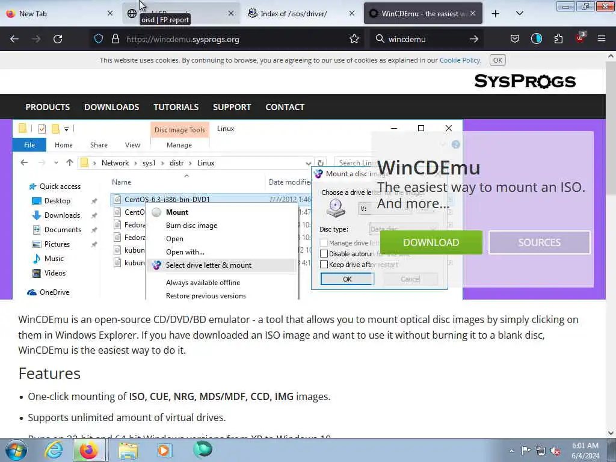Open the extensions puzzle icon

(x=558, y=39)
